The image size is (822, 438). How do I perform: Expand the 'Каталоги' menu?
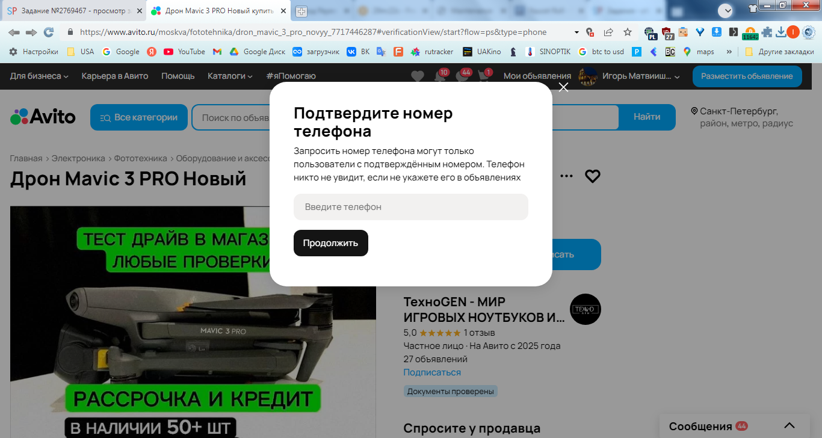[x=230, y=76]
